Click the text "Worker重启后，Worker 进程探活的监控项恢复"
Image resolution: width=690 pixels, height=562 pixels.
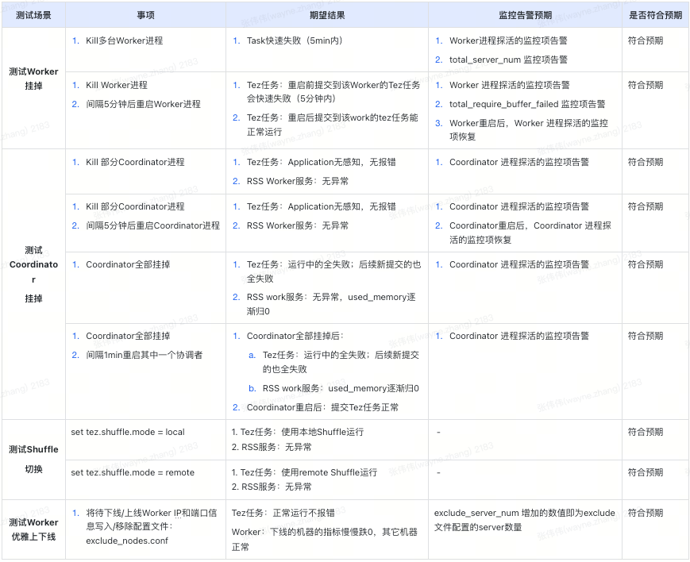coord(529,130)
